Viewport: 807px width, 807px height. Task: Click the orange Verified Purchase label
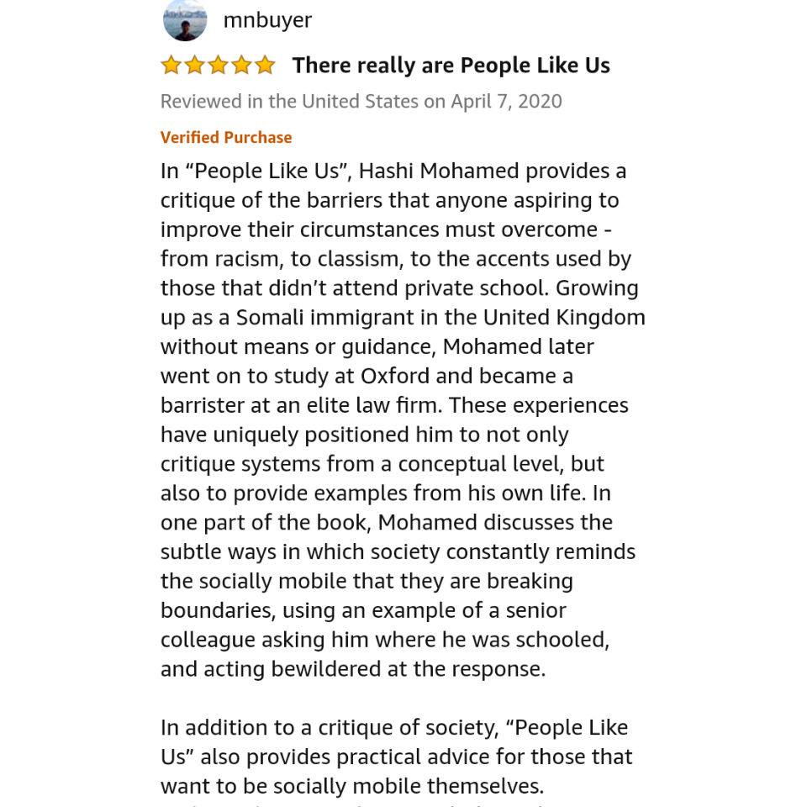point(226,137)
